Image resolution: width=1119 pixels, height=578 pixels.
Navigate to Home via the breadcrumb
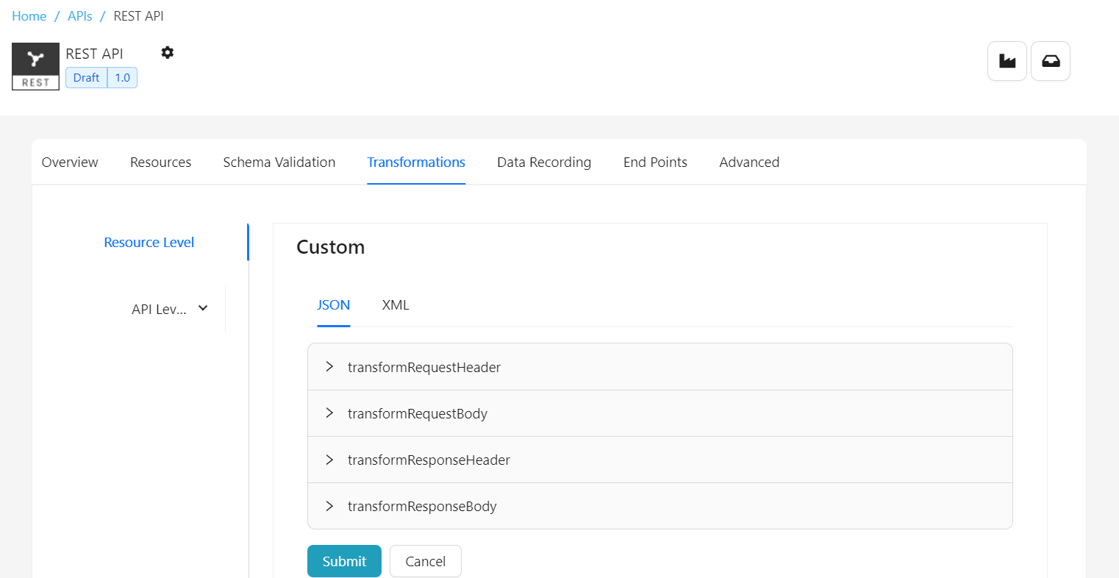pyautogui.click(x=29, y=16)
